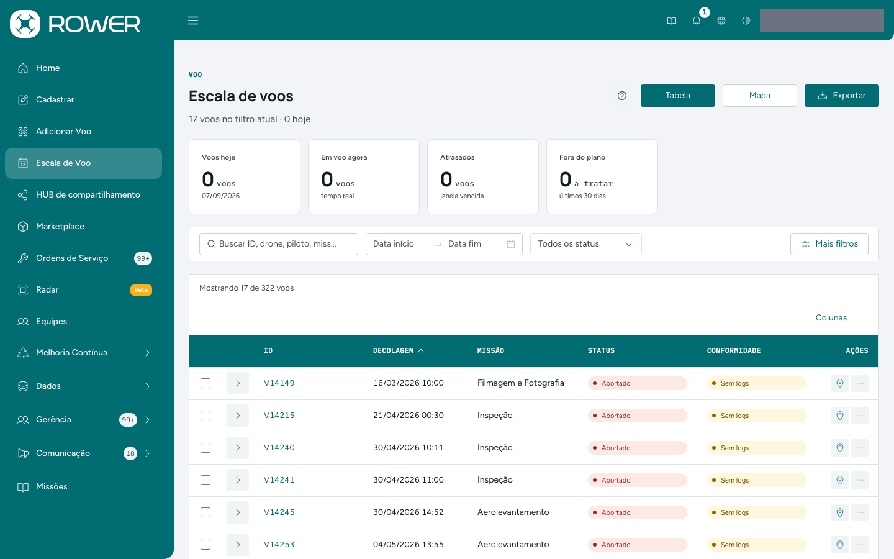Image resolution: width=894 pixels, height=559 pixels.
Task: Click the calendar icon in date range
Action: [511, 244]
